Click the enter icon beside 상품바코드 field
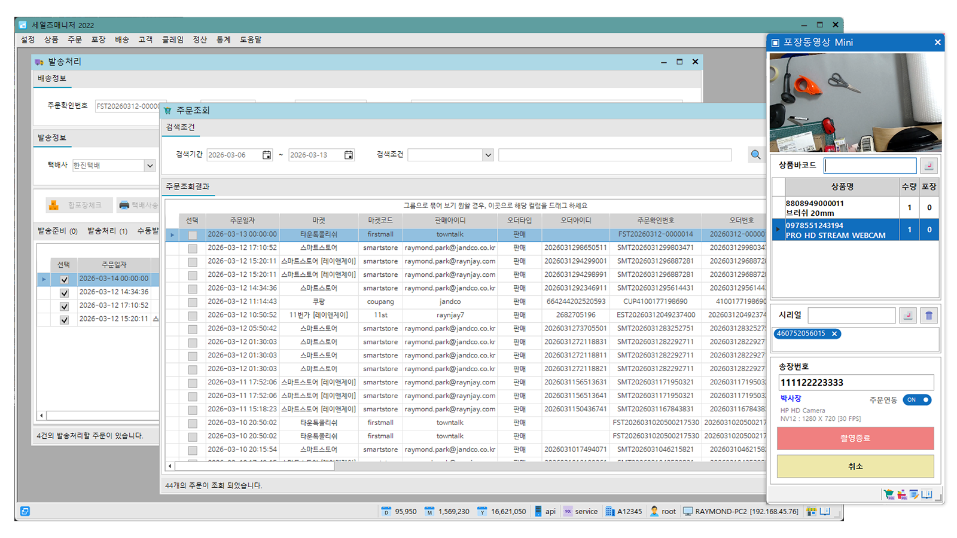Viewport: 957px width, 538px height. (x=928, y=166)
